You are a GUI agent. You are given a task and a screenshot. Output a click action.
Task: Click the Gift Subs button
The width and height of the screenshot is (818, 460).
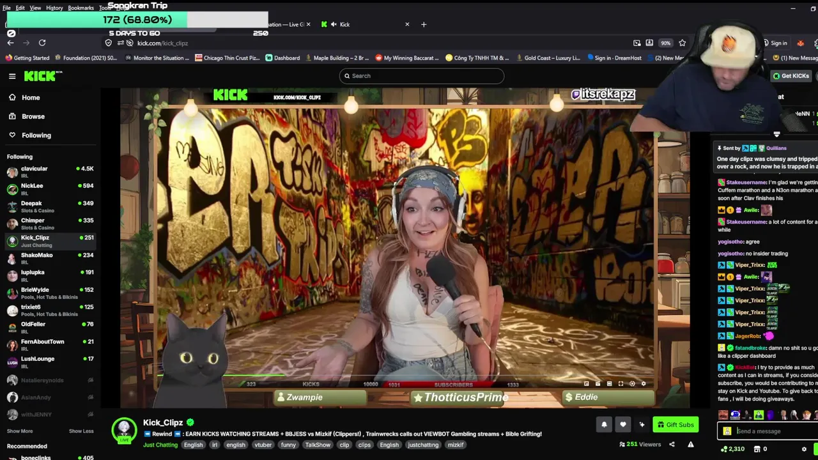coord(675,424)
